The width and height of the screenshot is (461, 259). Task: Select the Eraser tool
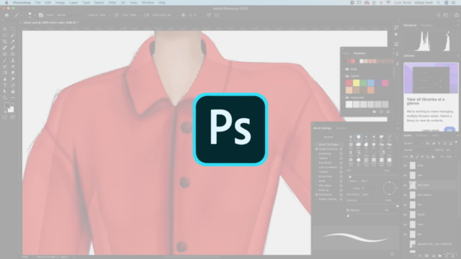pos(13,66)
